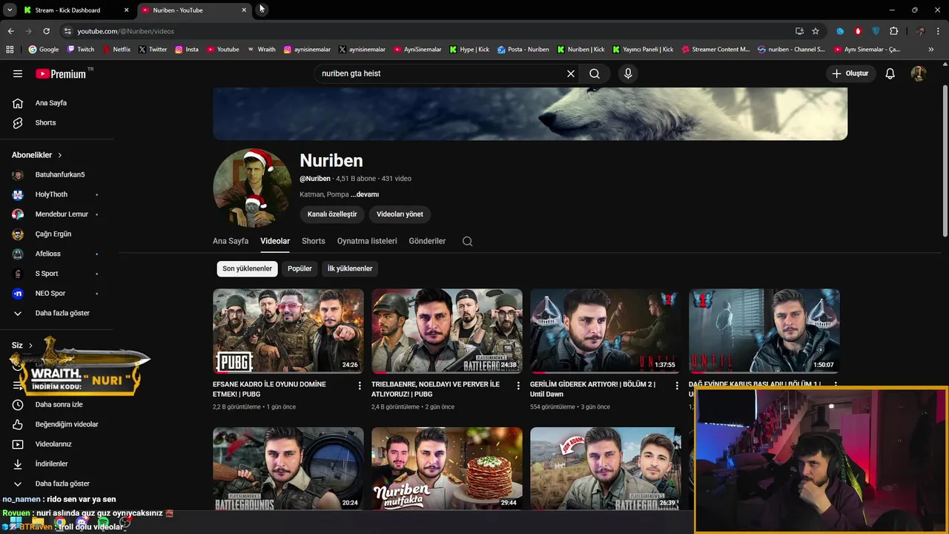Clear the search box with the X
Viewport: 949px width, 534px height.
pyautogui.click(x=571, y=73)
